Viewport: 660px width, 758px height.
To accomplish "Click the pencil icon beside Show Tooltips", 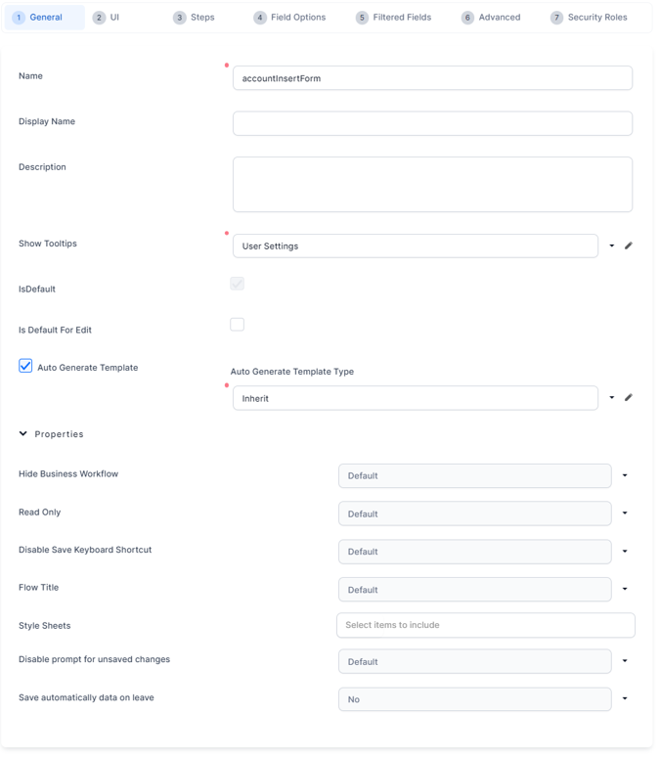I will point(629,245).
